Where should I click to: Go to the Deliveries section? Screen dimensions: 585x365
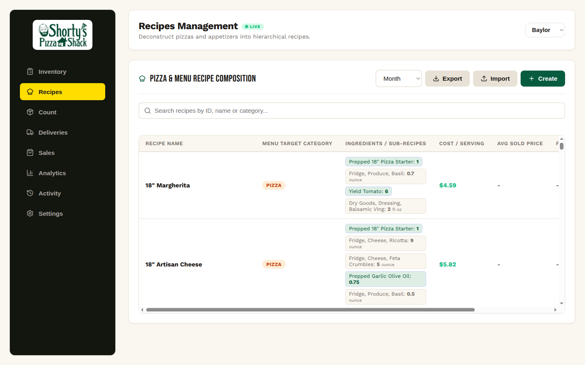click(63, 132)
